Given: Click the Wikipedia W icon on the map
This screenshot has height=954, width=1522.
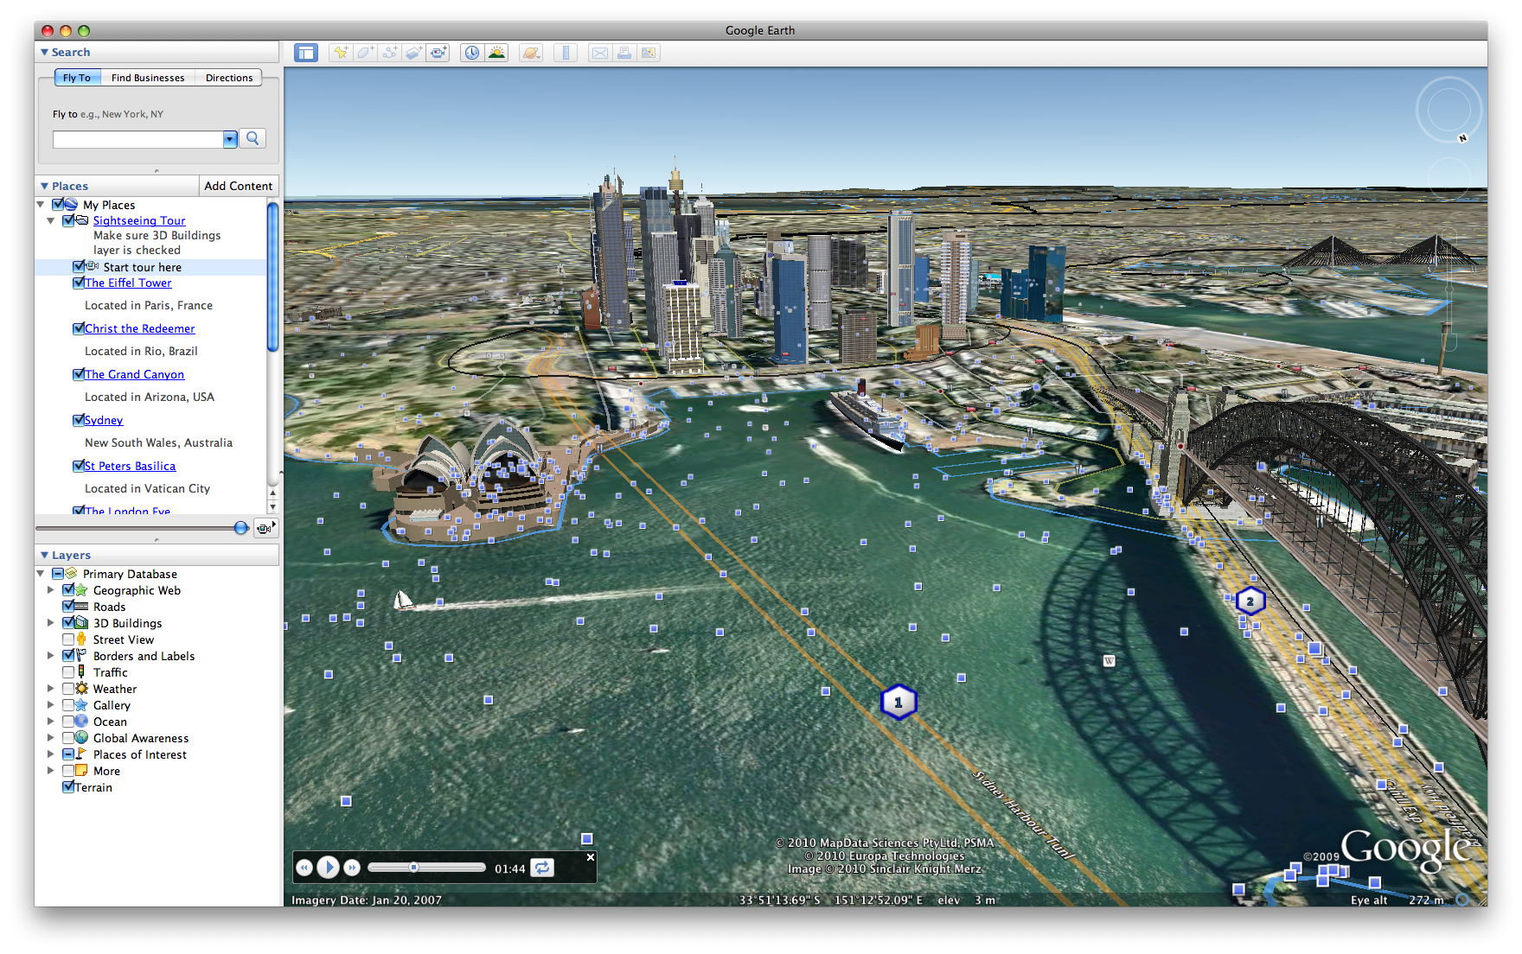Looking at the screenshot, I should 1110,661.
